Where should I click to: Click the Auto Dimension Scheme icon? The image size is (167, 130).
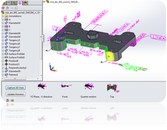click(x=3, y=8)
